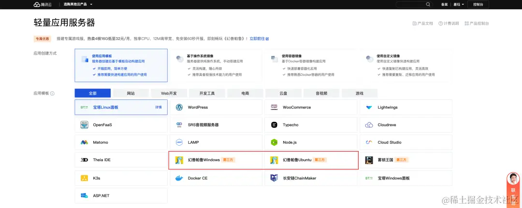Click the SRS音视频服务器 logo icon
The width and height of the screenshot is (522, 208).
point(179,125)
